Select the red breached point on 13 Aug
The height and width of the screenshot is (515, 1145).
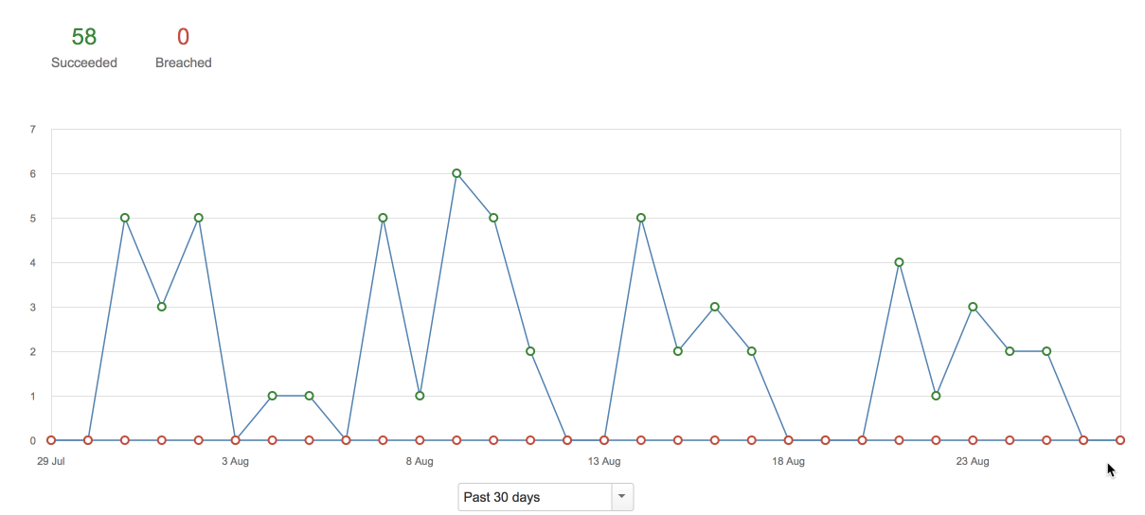[604, 440]
